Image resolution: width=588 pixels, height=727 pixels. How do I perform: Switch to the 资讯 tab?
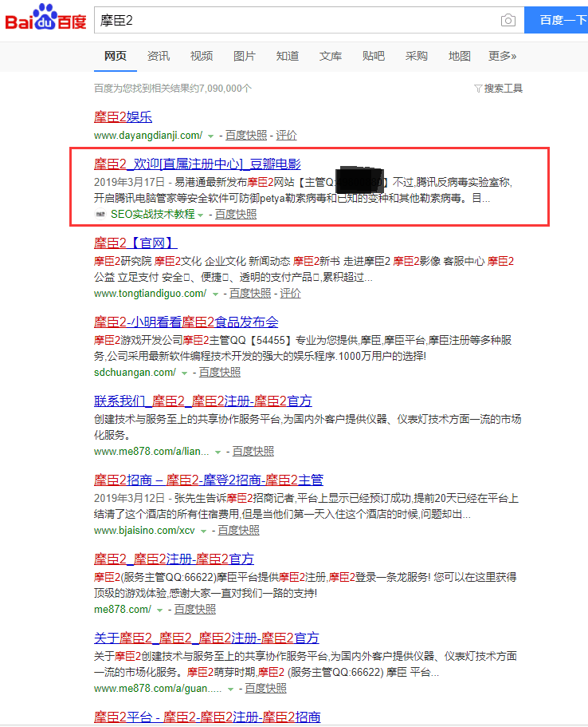pos(159,56)
